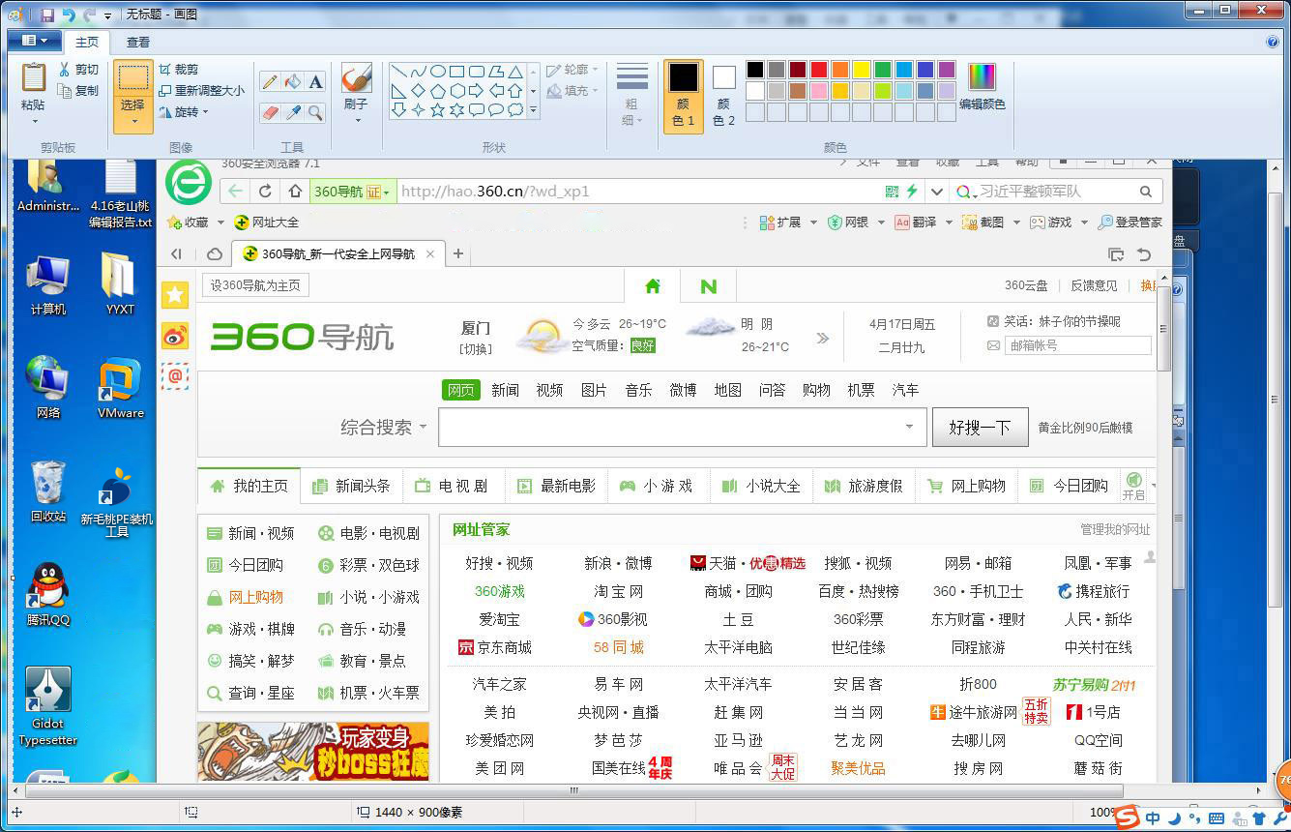Click the Sogou S input method icon
The height and width of the screenshot is (832, 1291).
(1127, 817)
